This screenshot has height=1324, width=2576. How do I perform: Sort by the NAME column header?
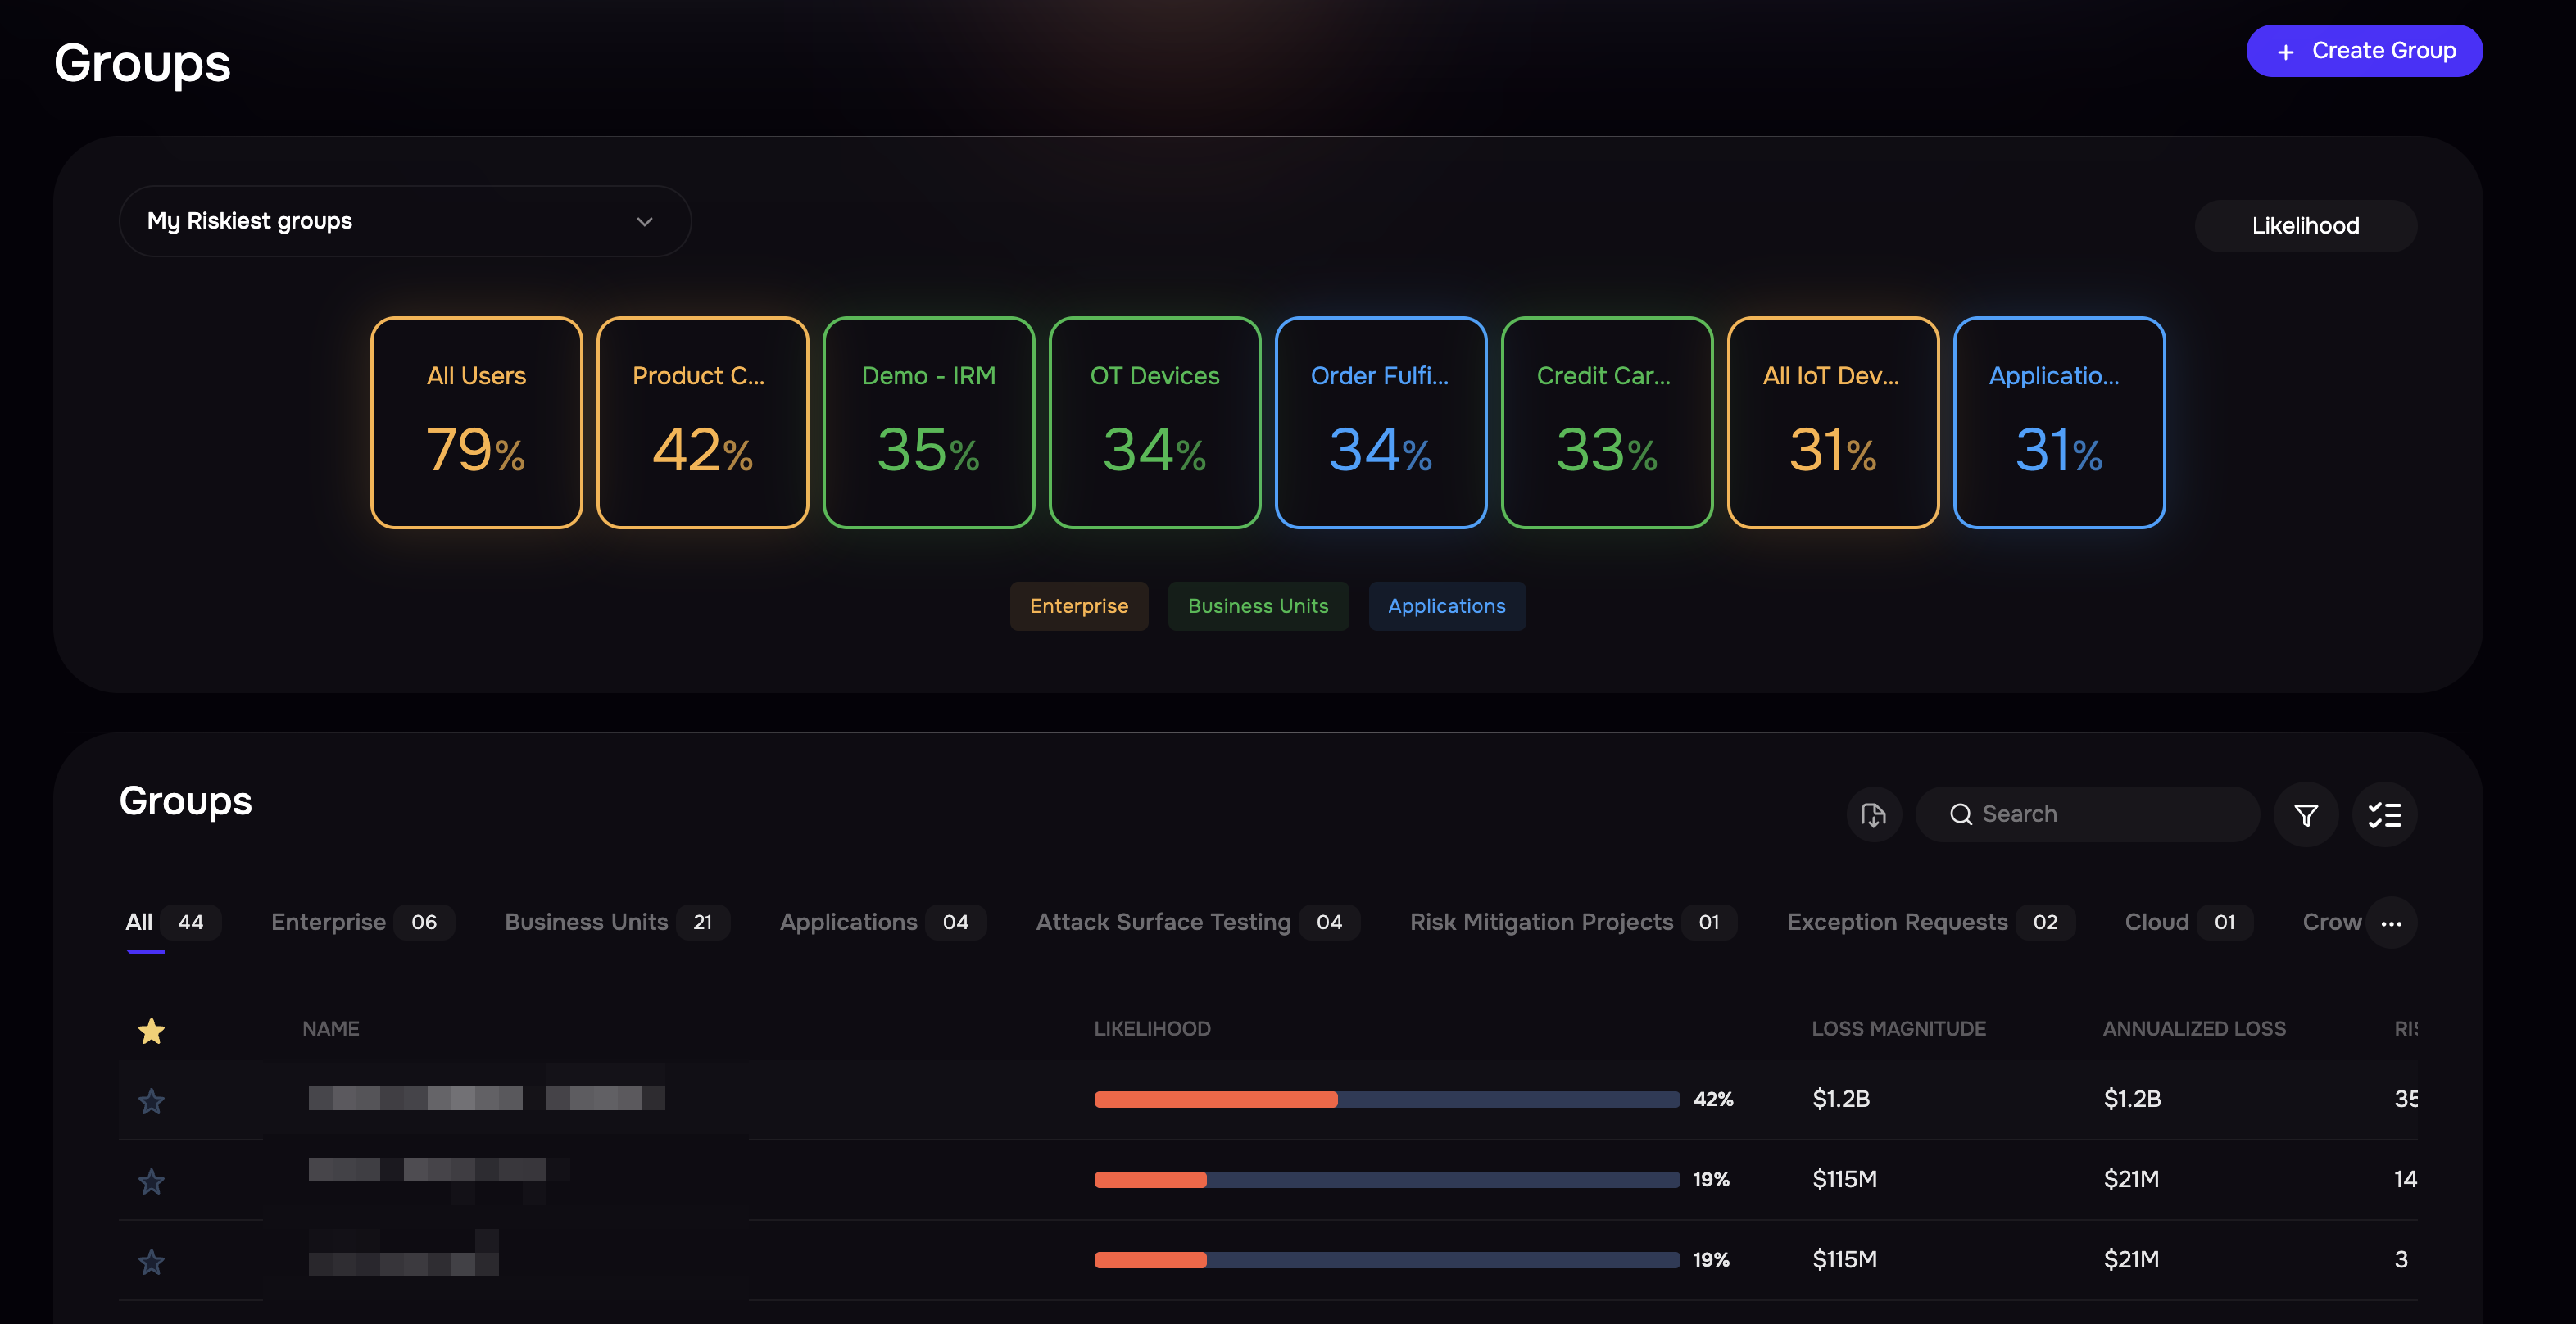[x=331, y=1029]
